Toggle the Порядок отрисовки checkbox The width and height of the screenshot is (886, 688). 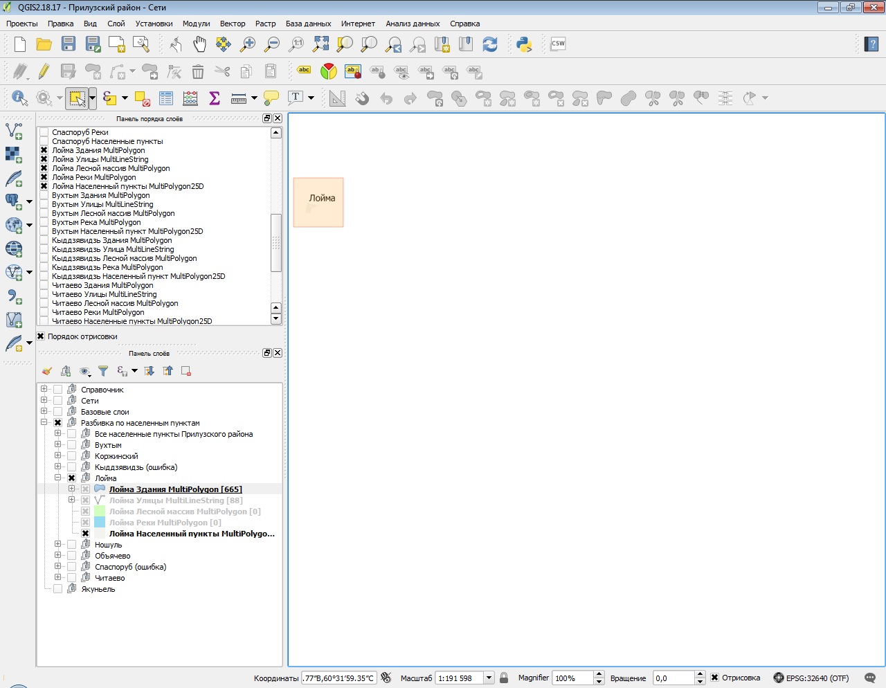pos(41,336)
